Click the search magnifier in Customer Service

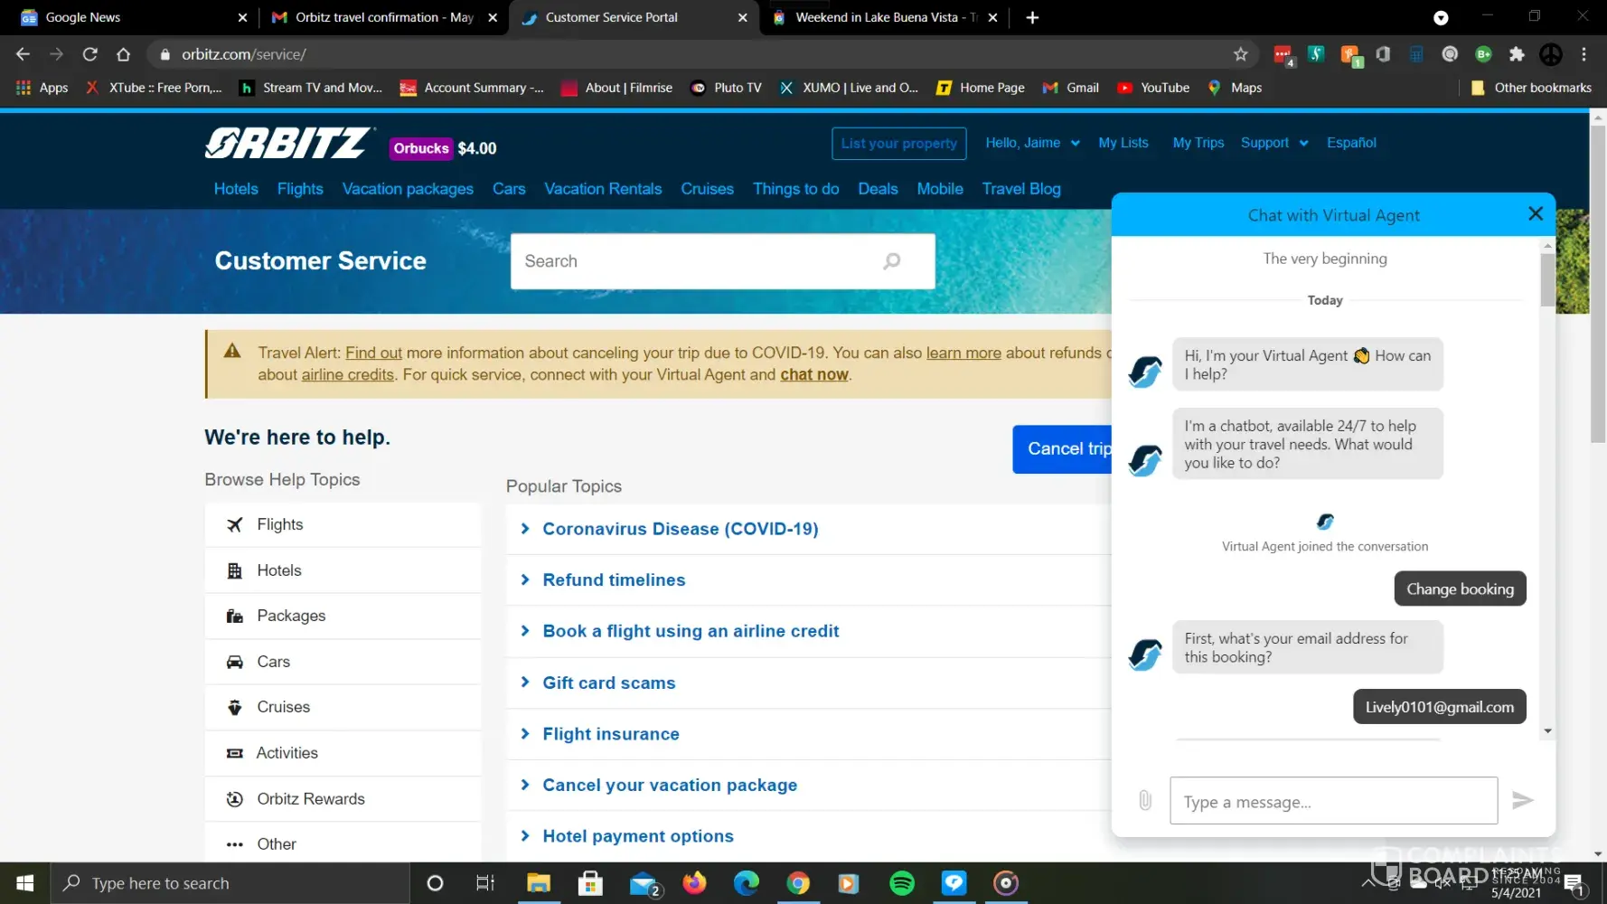click(x=891, y=261)
